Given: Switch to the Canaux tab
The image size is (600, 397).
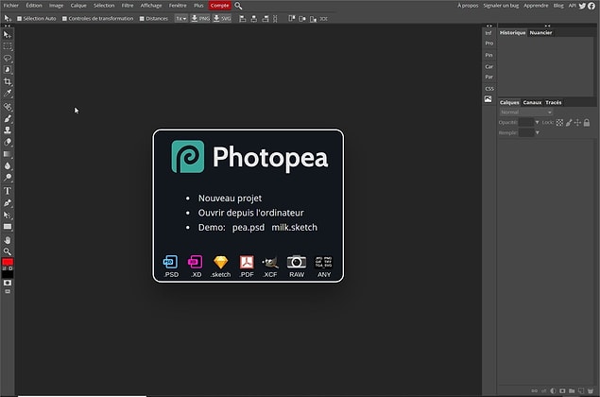Looking at the screenshot, I should (x=532, y=103).
